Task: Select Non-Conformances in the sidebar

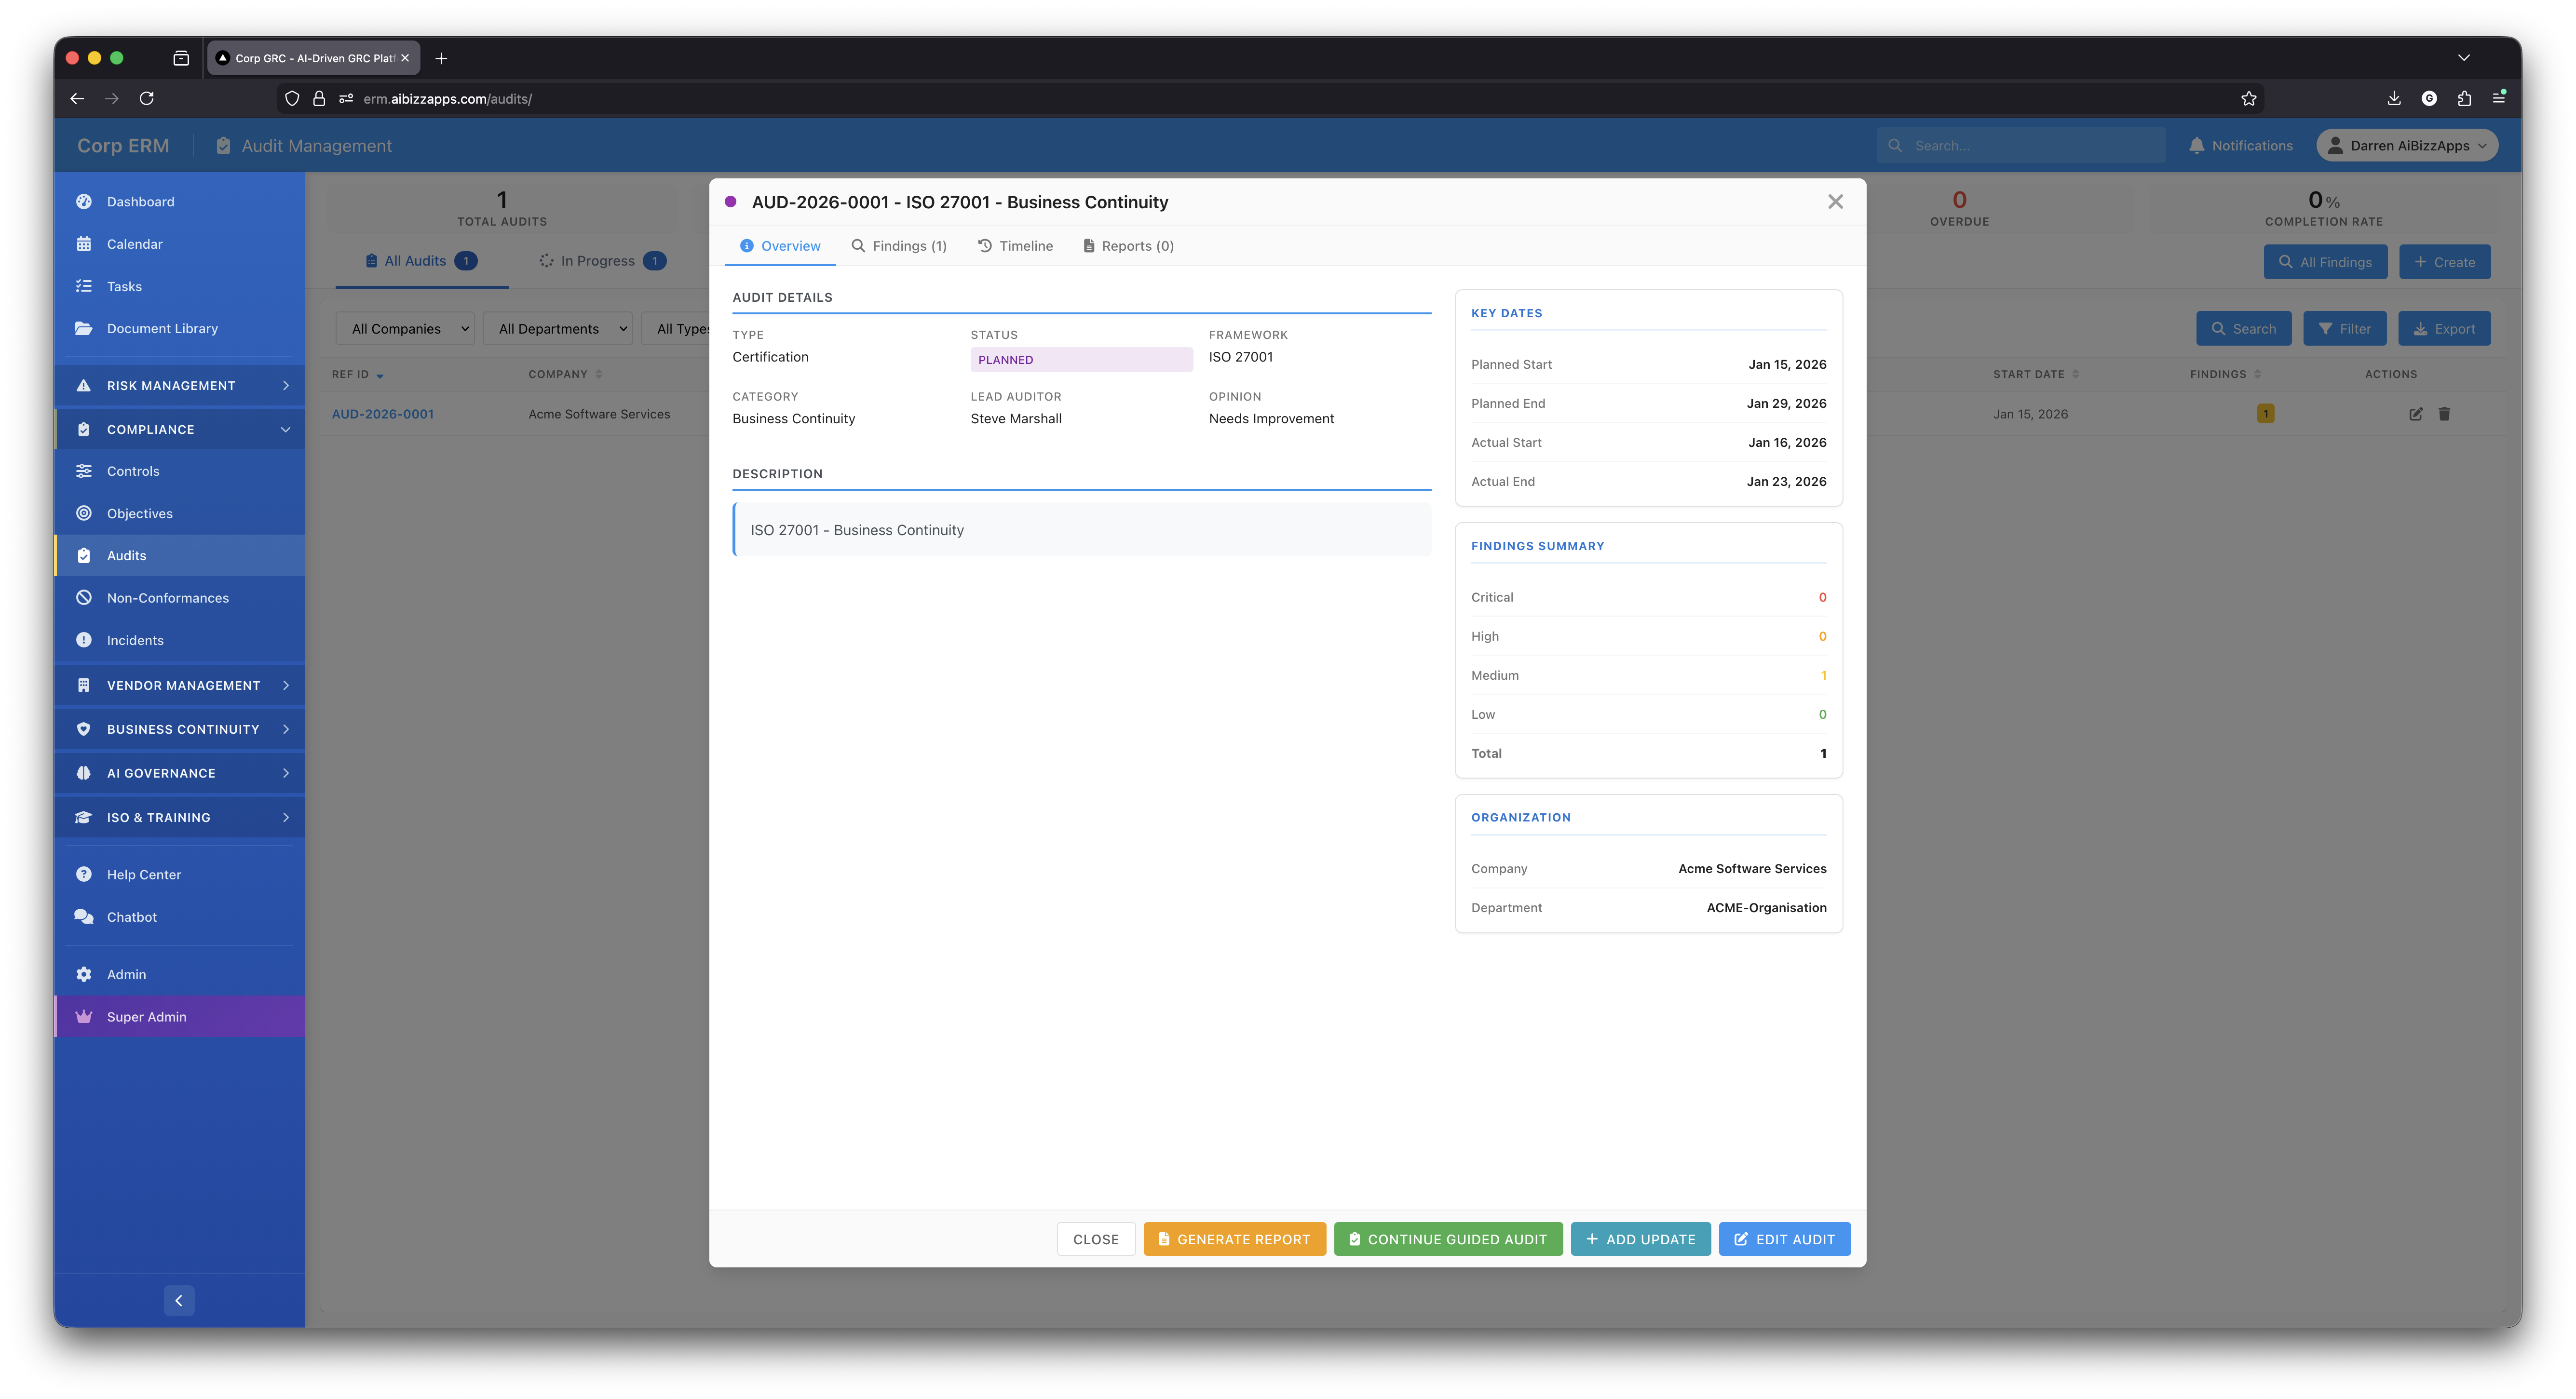Action: pos(167,597)
